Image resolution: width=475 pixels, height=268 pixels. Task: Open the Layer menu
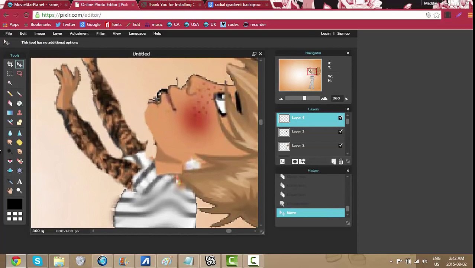coord(57,33)
